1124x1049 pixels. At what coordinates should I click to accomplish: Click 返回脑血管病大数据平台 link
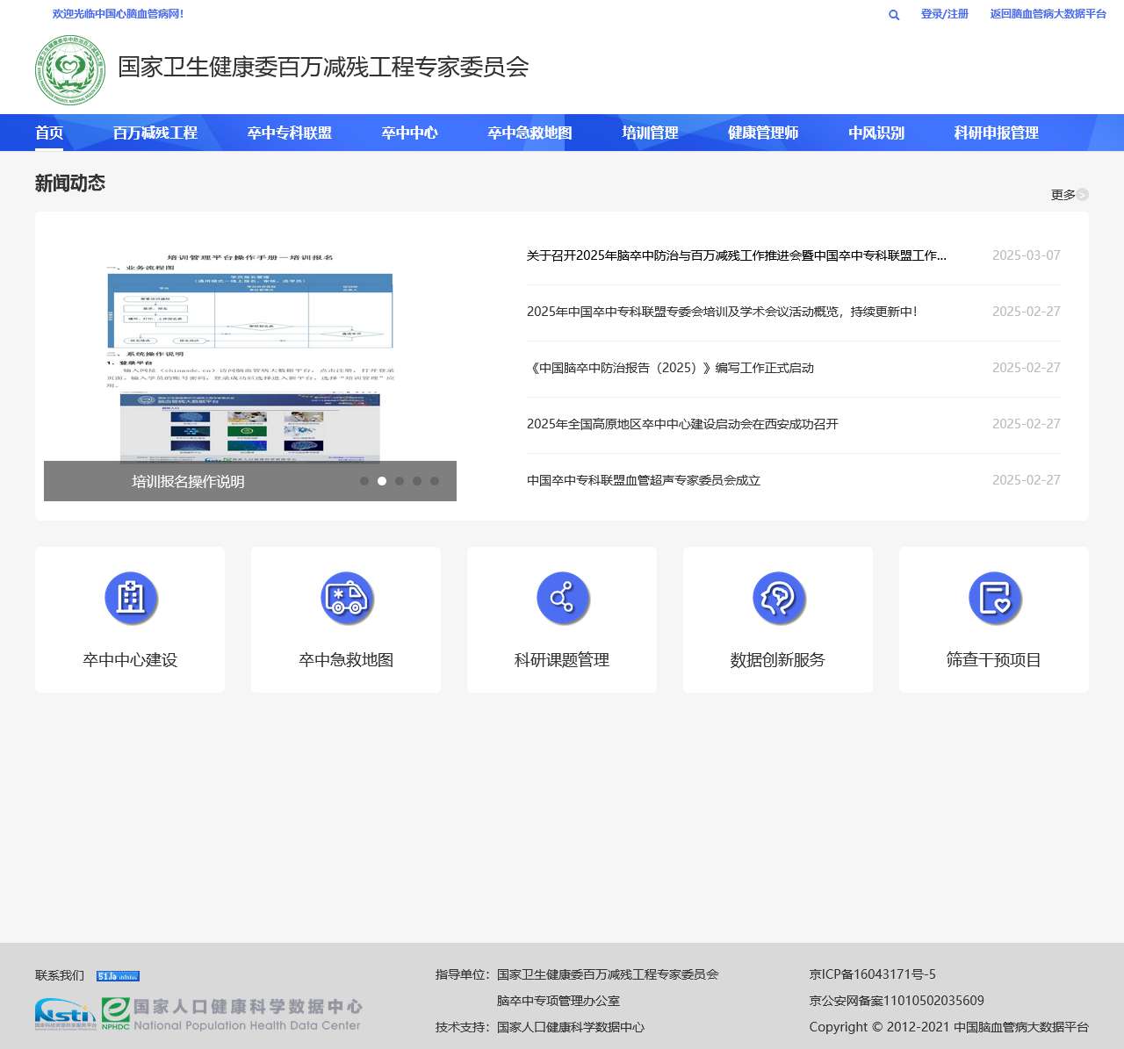pos(1048,14)
